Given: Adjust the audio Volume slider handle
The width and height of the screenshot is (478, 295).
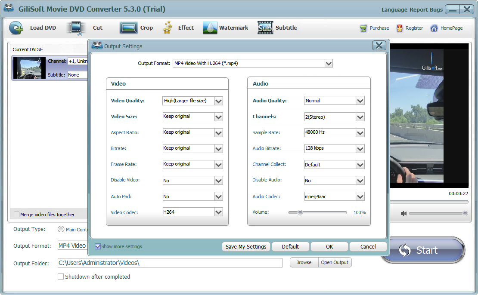Looking at the screenshot, I should [300, 212].
